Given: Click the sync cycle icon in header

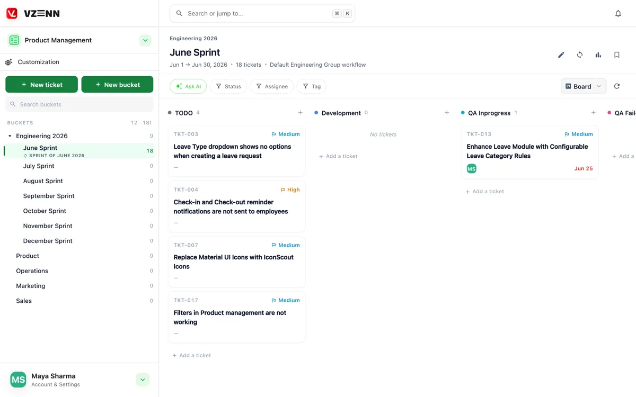Looking at the screenshot, I should pos(580,55).
